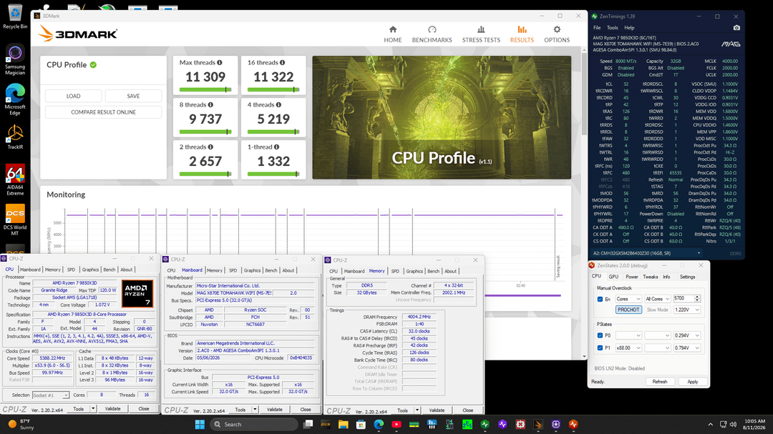Click the 8 threads score progress bar
Image resolution: width=773 pixels, height=434 pixels.
[x=205, y=132]
